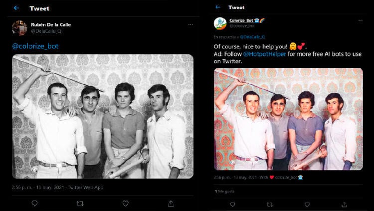This screenshot has width=374, height=211.
Task: Open more options on Rubén's tweet
Action: point(190,24)
